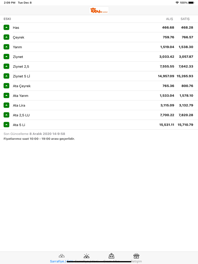
Task: Select the Ziynet 2,5 row label
Action: (21, 66)
